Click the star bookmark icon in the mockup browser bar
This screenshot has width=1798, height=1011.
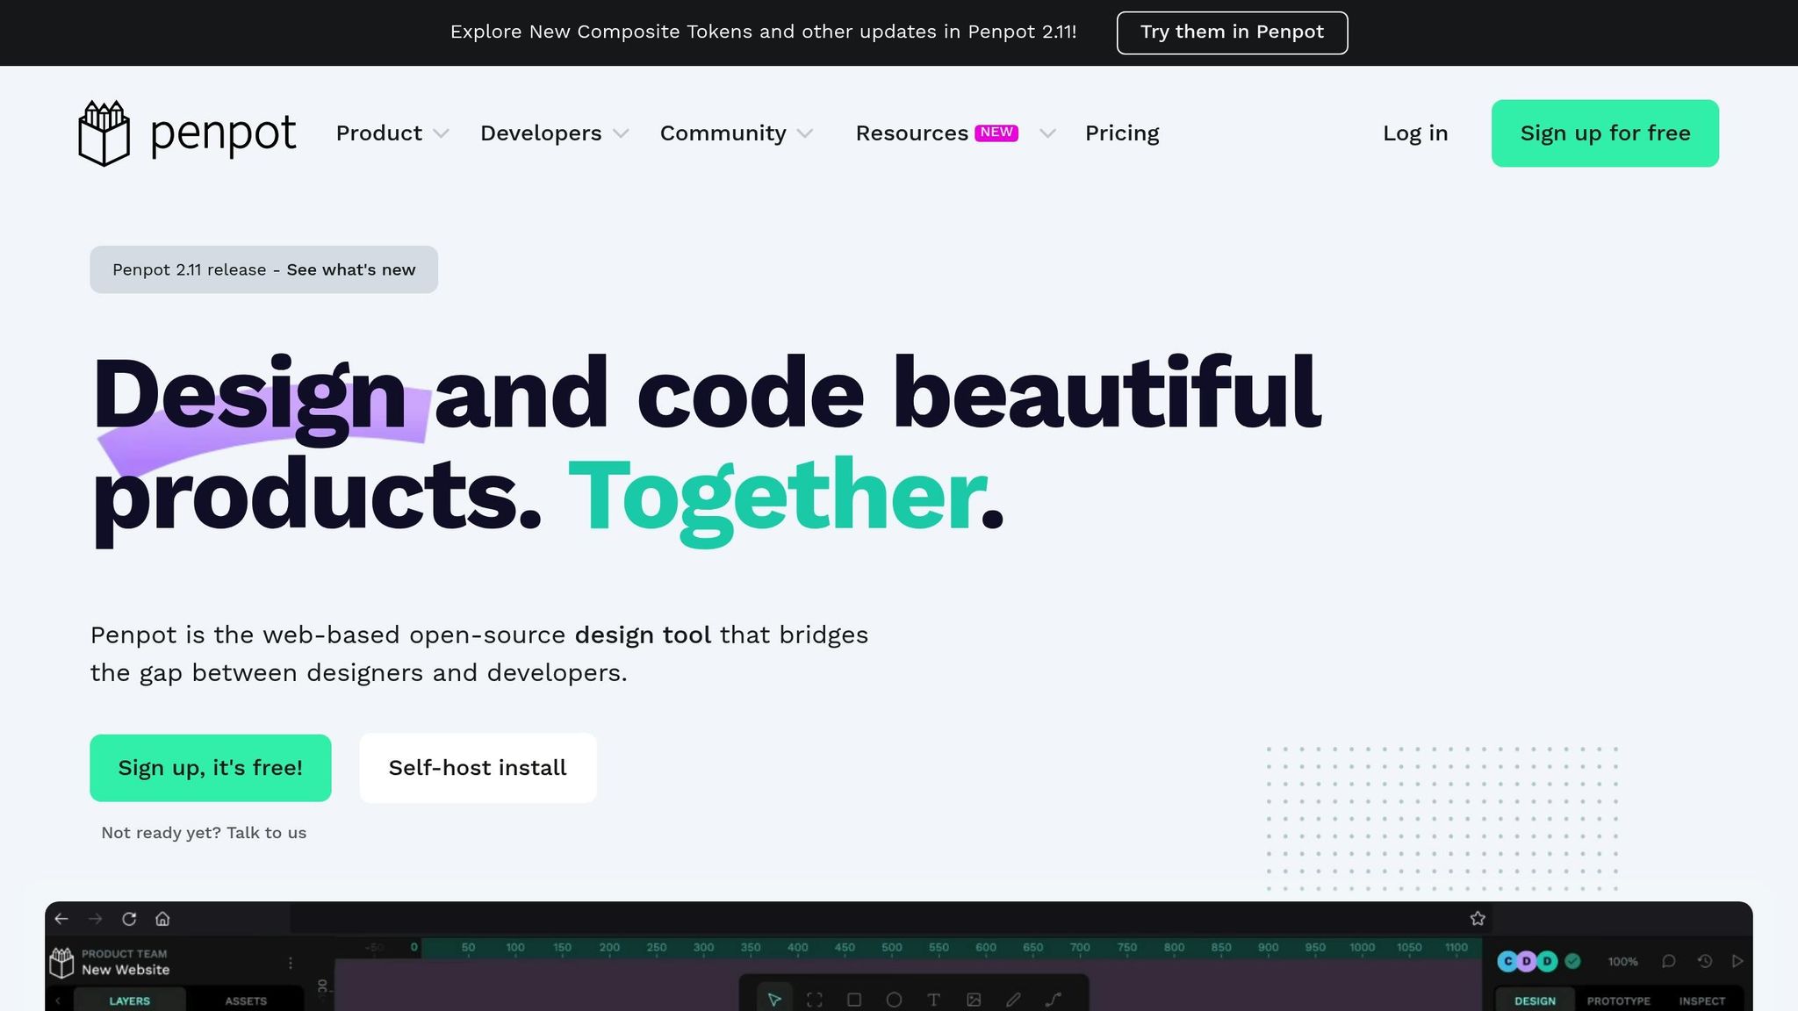tap(1478, 919)
